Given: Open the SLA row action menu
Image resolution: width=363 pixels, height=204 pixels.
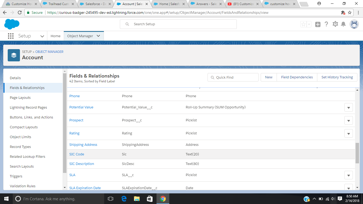Looking at the screenshot, I should 348,175.
